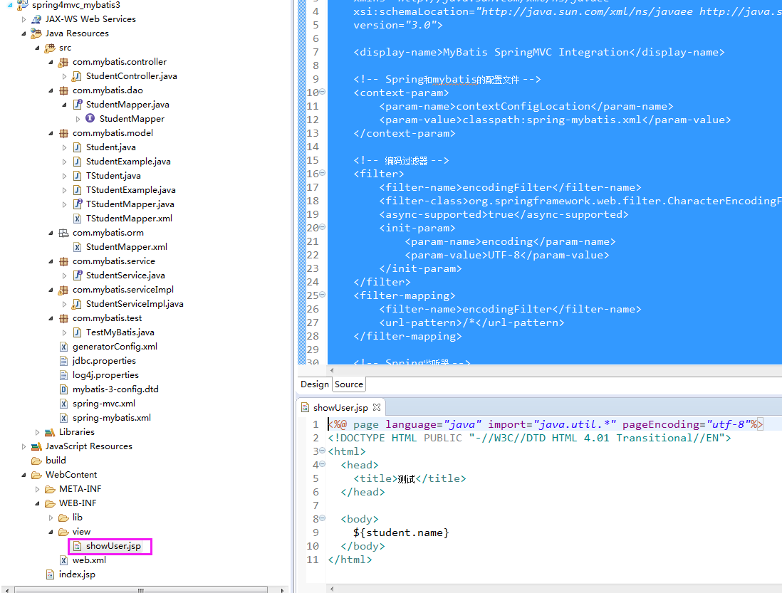Click StudentServiceImpl.java file icon
The image size is (782, 593).
tap(77, 304)
